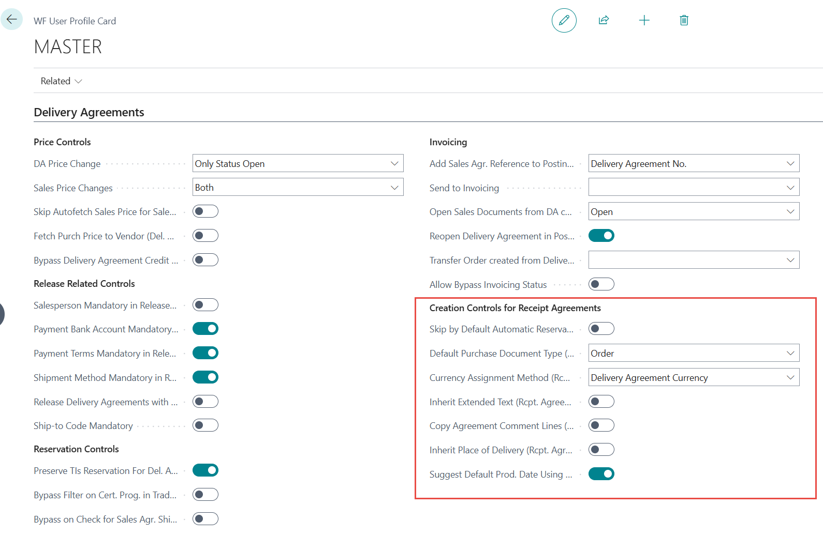Screen dimensions: 823x536
Task: Click the plus icon to add new
Action: tap(644, 21)
